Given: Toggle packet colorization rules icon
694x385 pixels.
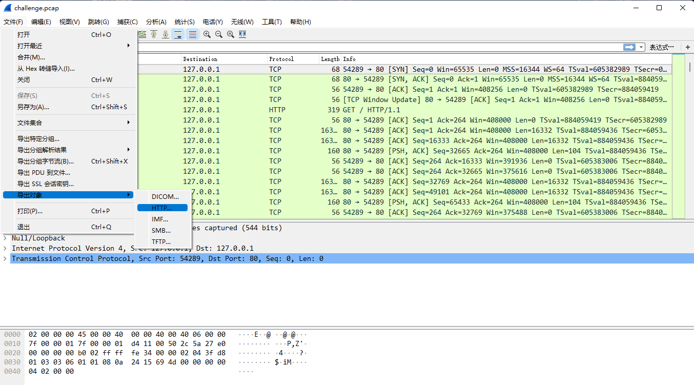Looking at the screenshot, I should pyautogui.click(x=192, y=34).
